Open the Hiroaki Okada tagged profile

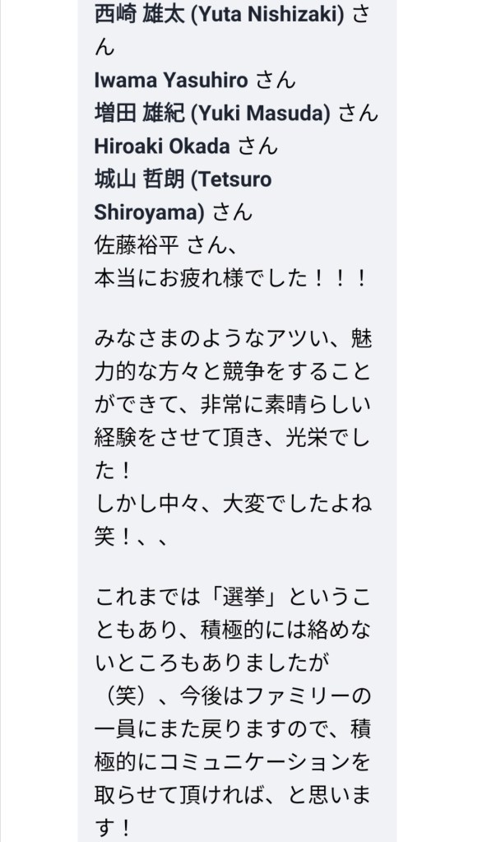point(162,146)
